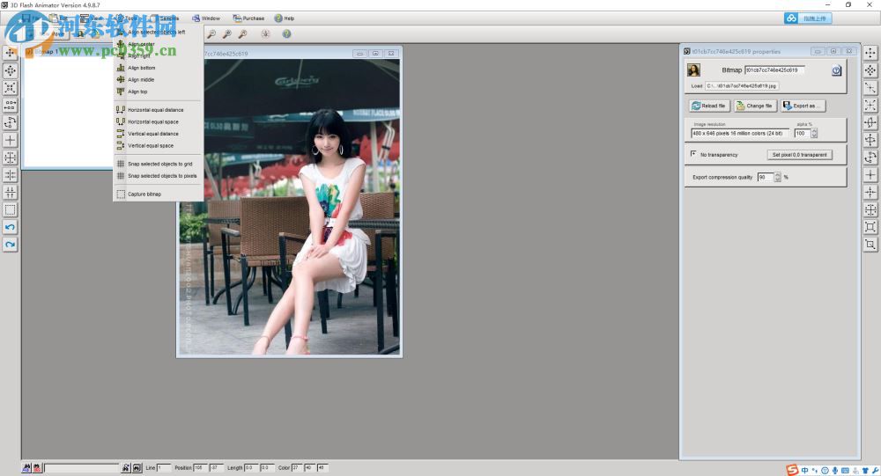Click the keyboard icon in the tray

845,471
